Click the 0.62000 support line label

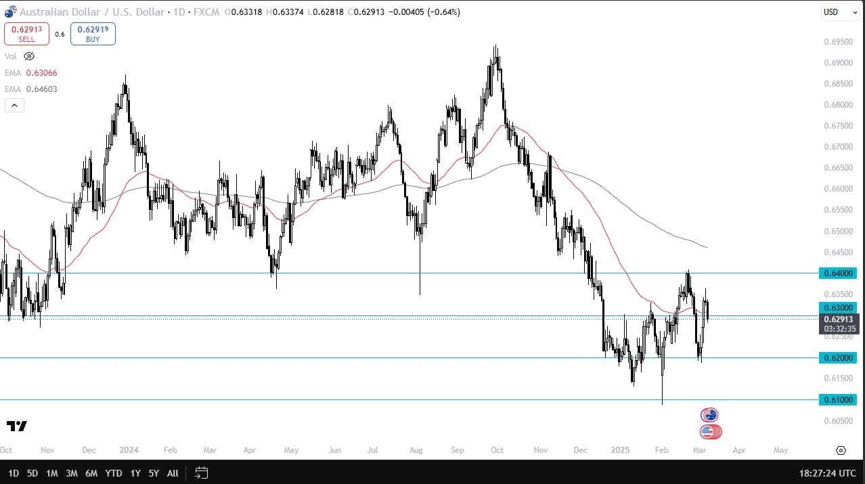[839, 357]
